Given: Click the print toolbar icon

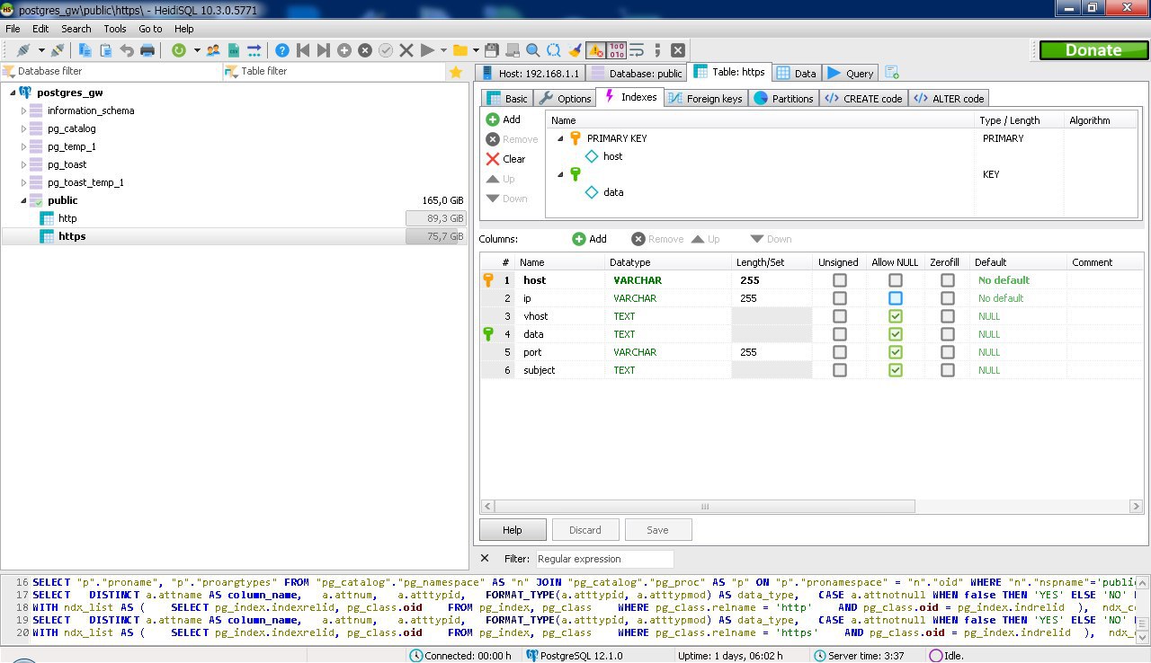Looking at the screenshot, I should click(147, 50).
